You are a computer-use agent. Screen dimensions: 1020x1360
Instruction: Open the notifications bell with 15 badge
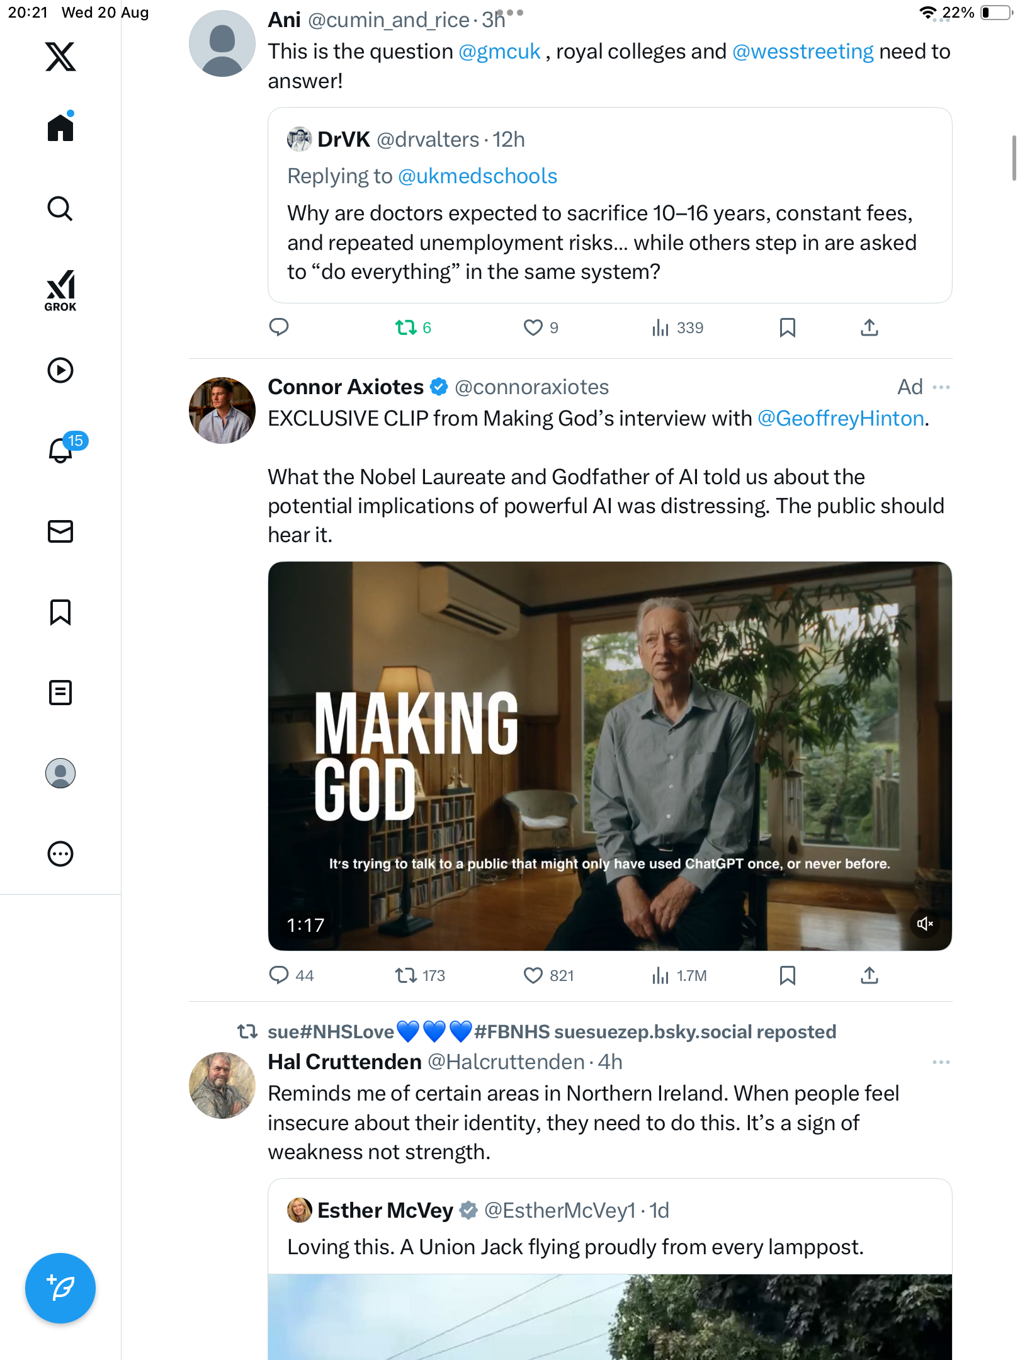pos(61,450)
